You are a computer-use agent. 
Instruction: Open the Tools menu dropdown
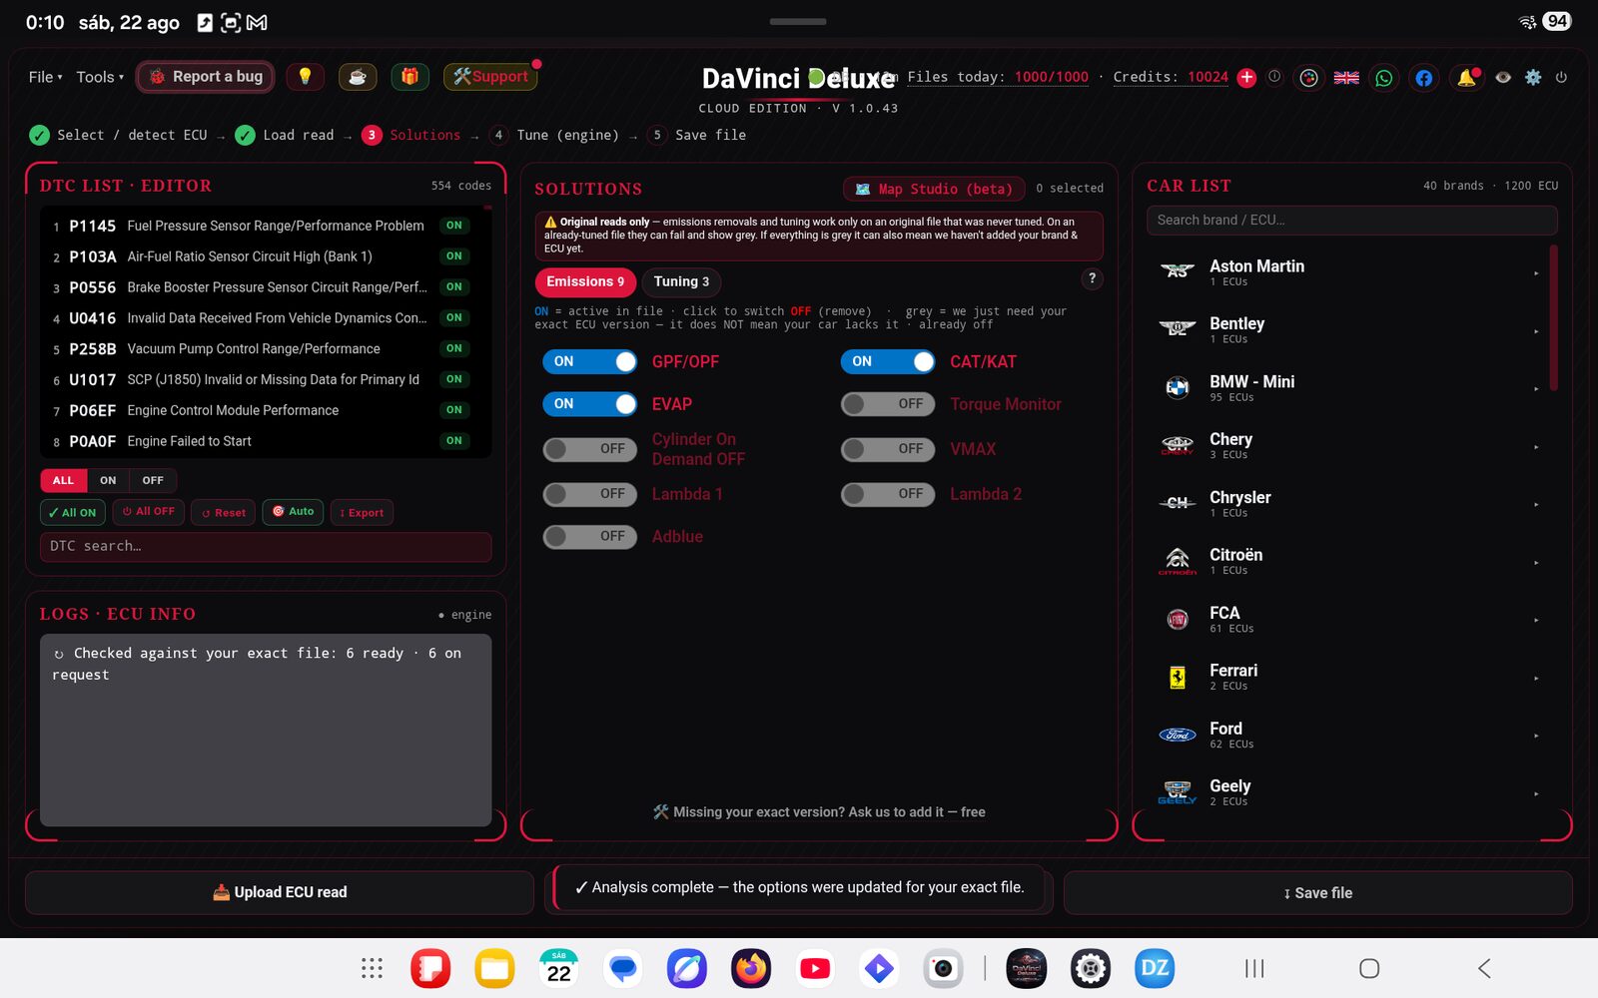point(100,77)
